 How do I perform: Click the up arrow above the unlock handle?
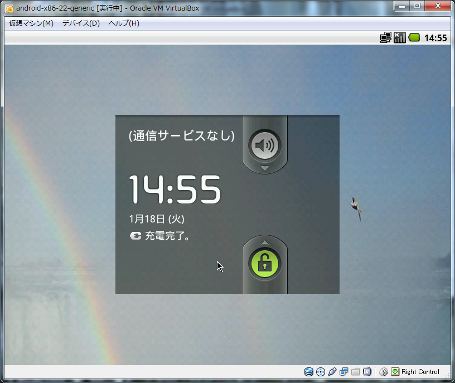click(x=265, y=242)
